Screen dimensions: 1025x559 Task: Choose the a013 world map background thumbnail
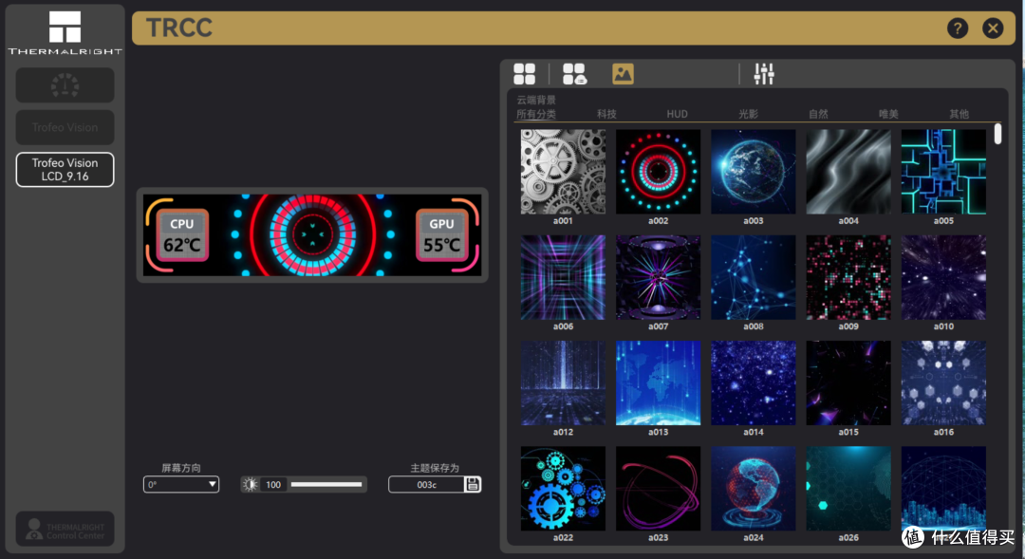658,382
